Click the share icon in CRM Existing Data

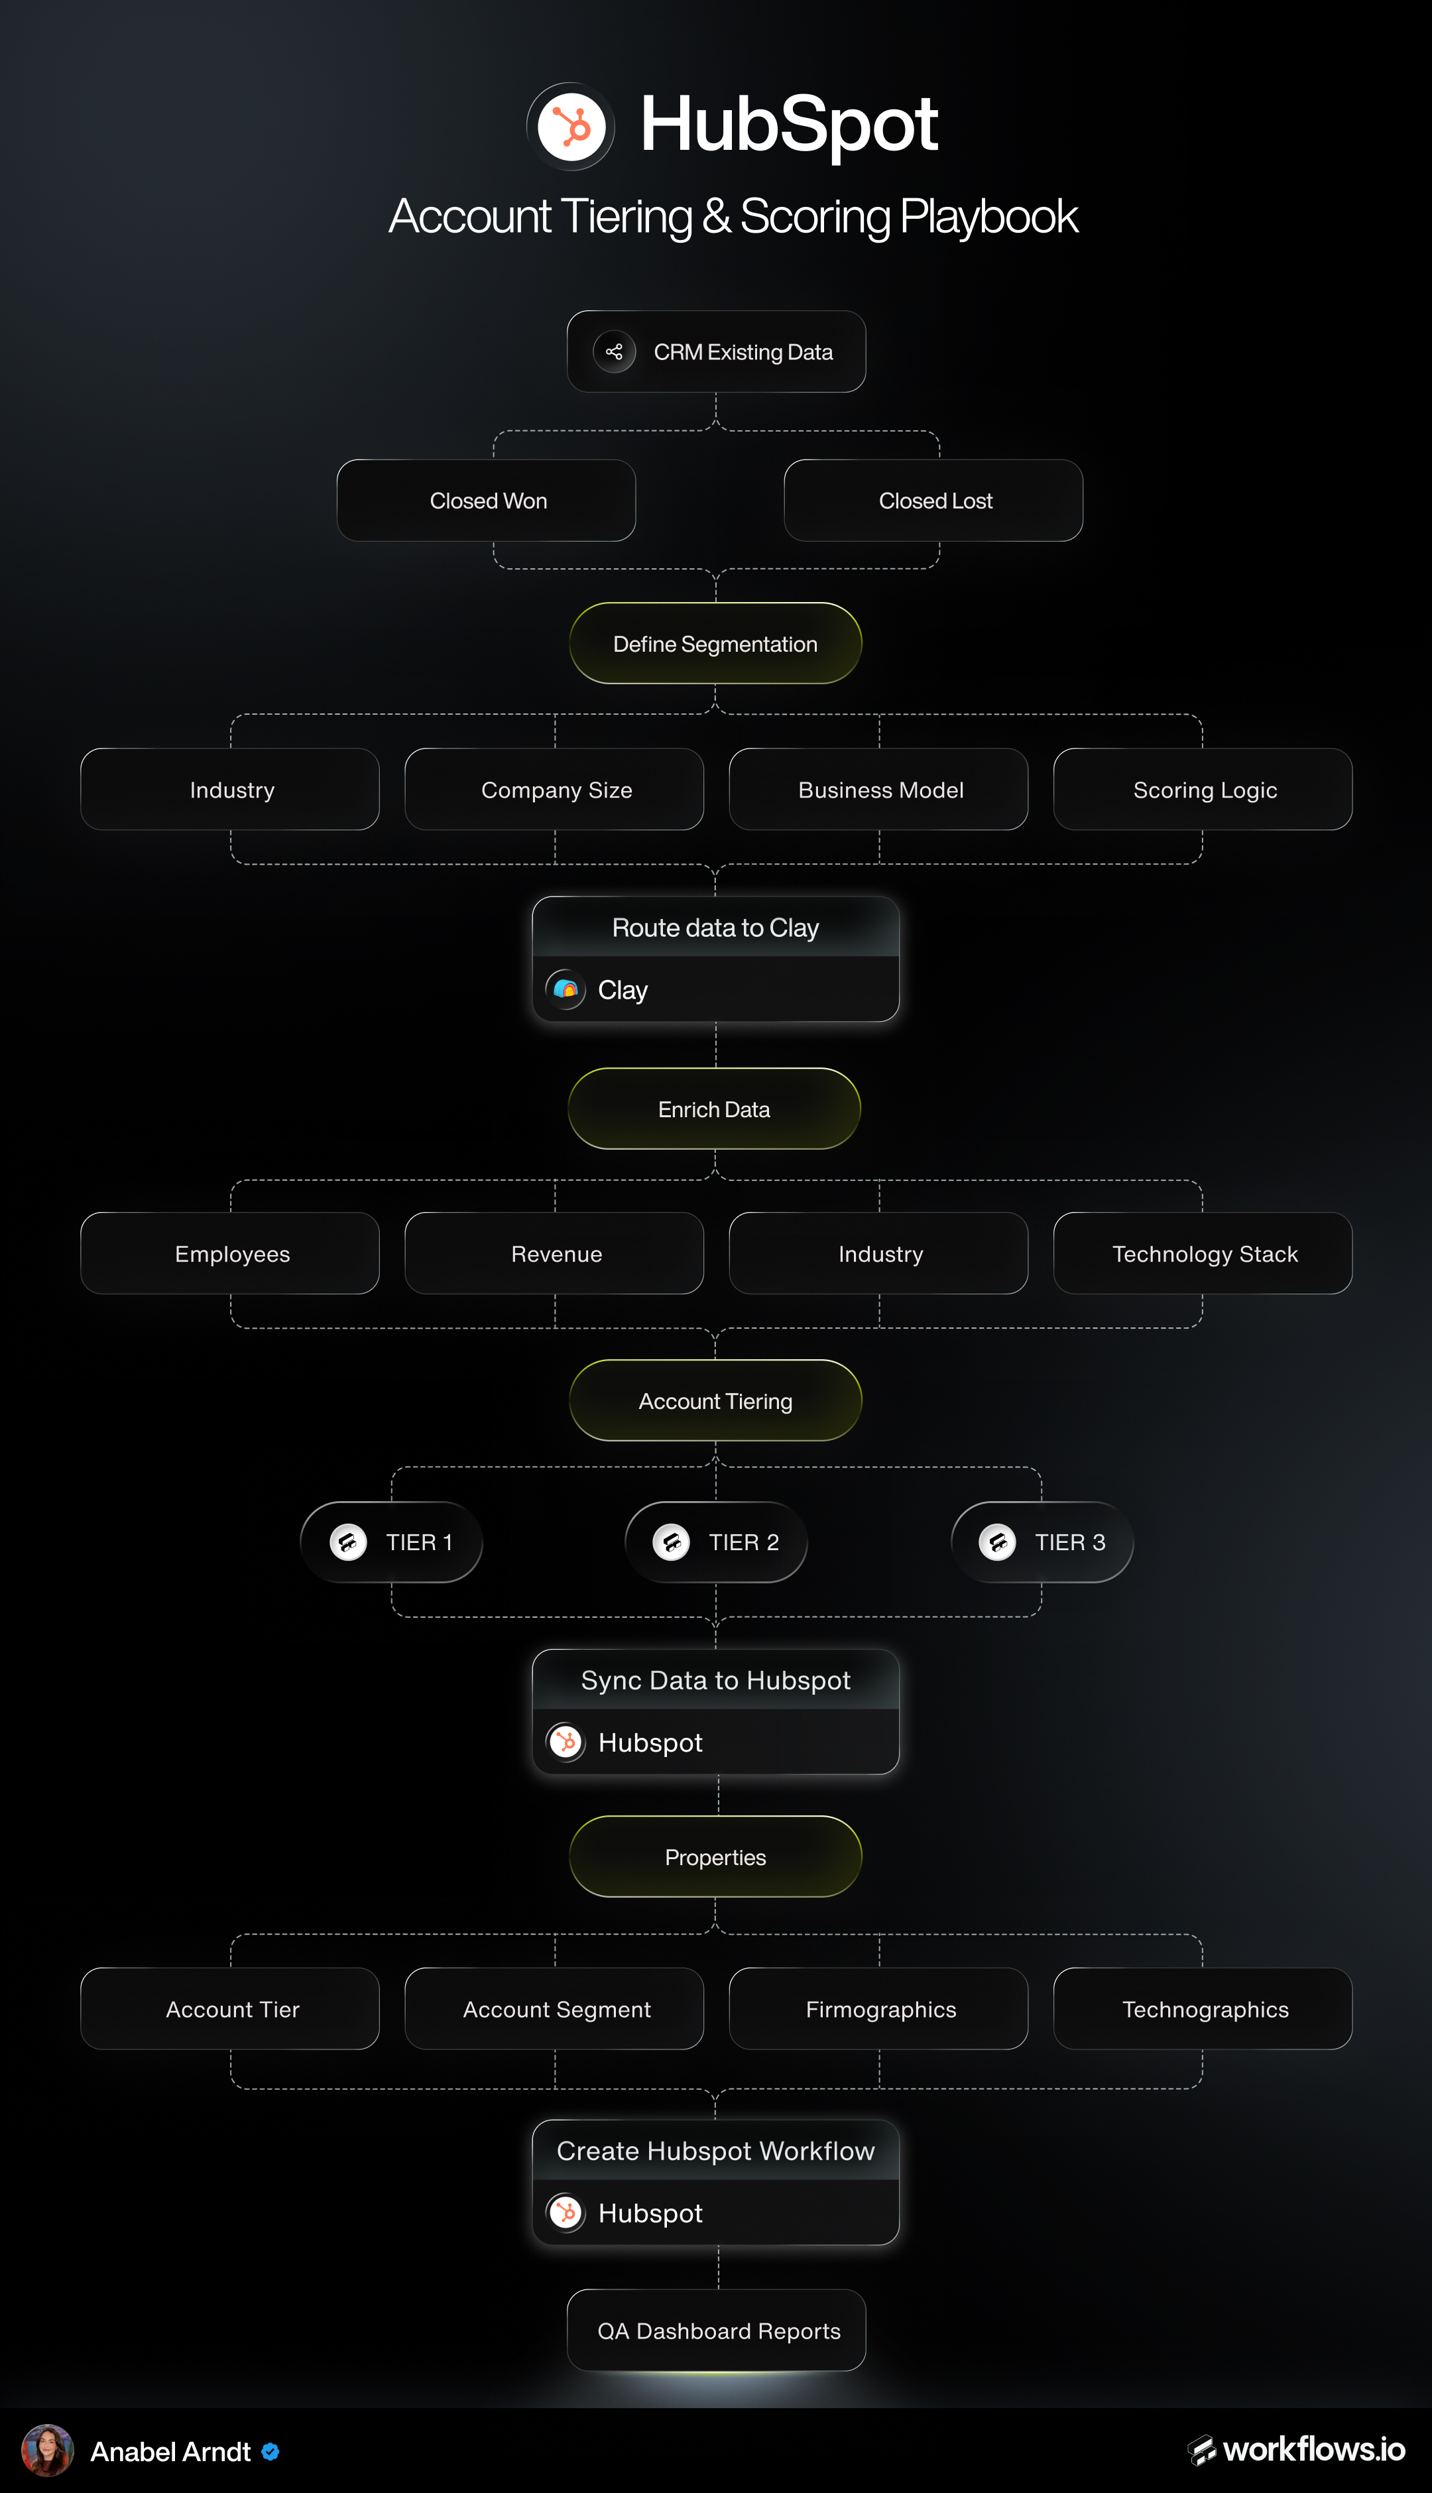(615, 352)
